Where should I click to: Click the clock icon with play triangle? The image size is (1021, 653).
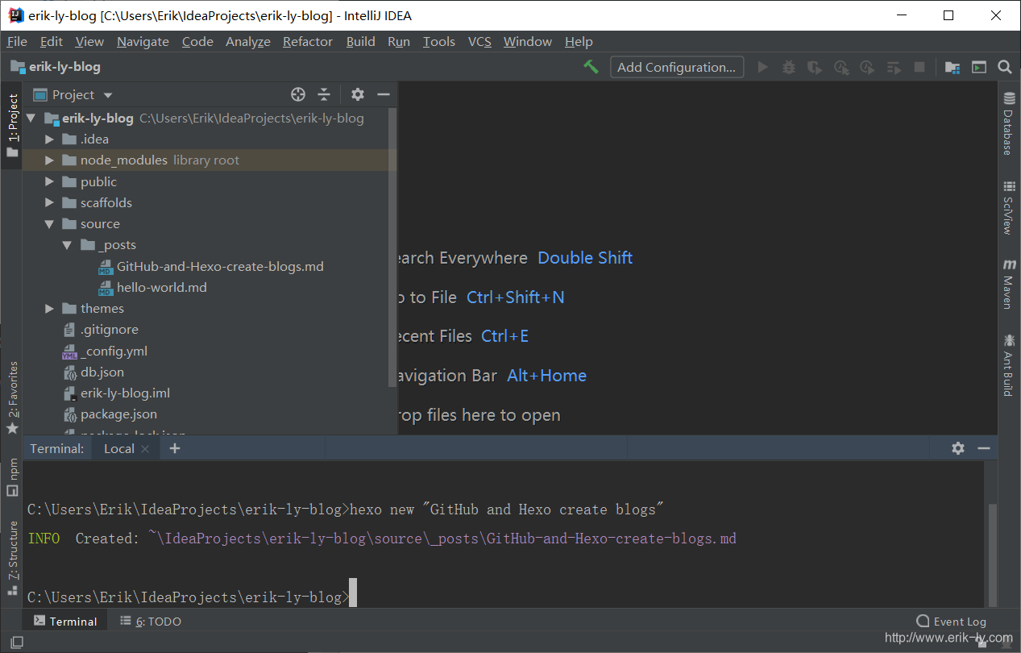click(867, 67)
